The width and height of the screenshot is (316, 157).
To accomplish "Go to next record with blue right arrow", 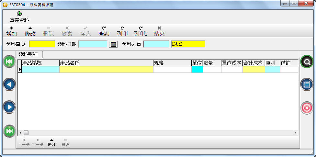I will (x=9, y=107).
